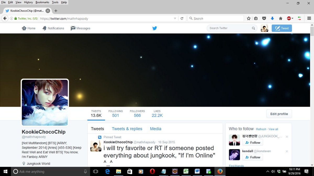Open the Followers 566 list

[137, 114]
